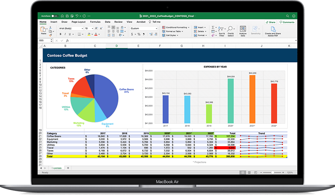
Task: Click the Home icon in title bar
Action: tap(63, 16)
